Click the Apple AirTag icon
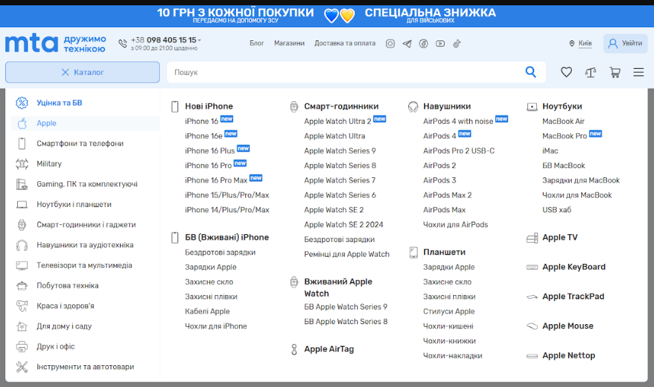Screen dimensions: 654x387 [294, 349]
